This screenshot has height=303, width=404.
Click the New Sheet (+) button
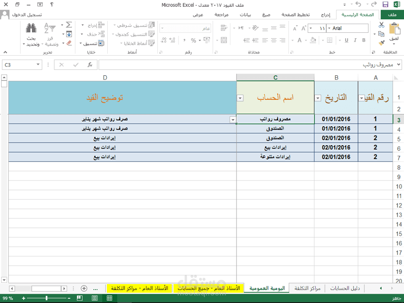(x=84, y=288)
